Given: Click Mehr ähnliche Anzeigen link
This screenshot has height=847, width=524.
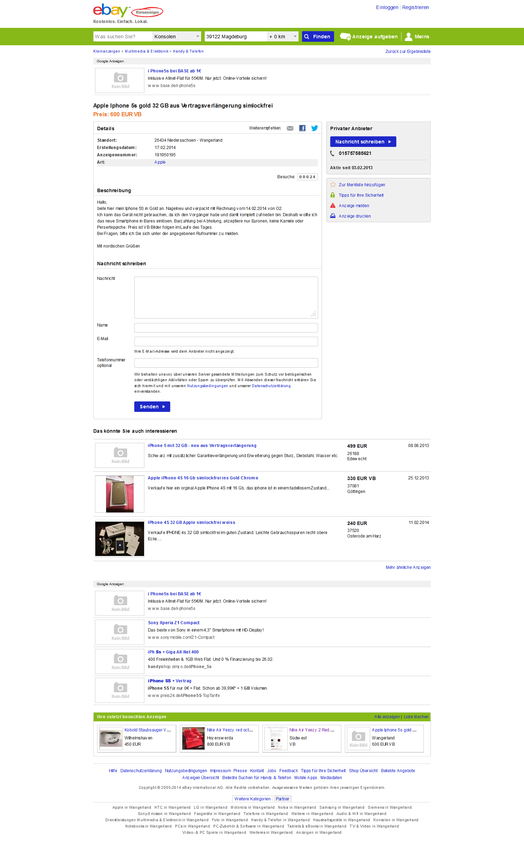Looking at the screenshot, I should 408,567.
